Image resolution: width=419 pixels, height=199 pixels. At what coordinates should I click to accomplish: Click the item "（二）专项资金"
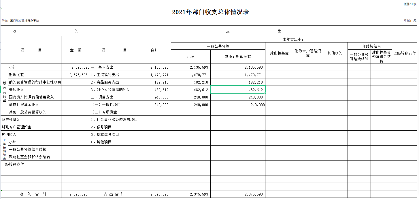[104, 112]
